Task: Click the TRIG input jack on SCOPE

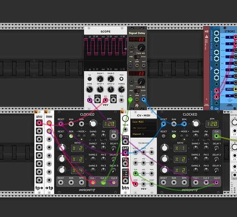Action: click(121, 100)
